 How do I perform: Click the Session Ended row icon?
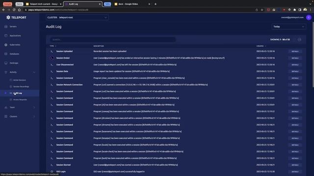pyautogui.click(x=52, y=58)
